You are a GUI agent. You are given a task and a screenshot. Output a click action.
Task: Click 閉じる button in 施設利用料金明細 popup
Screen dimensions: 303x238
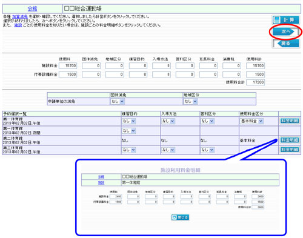pyautogui.click(x=180, y=217)
